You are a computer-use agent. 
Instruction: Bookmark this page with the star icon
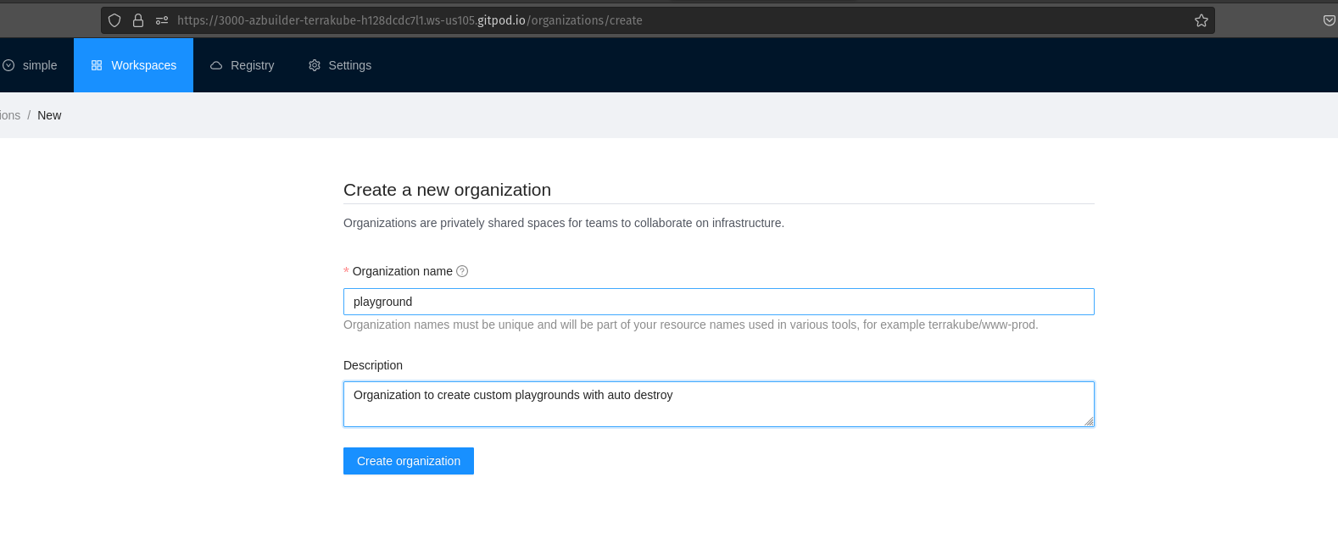pyautogui.click(x=1201, y=20)
